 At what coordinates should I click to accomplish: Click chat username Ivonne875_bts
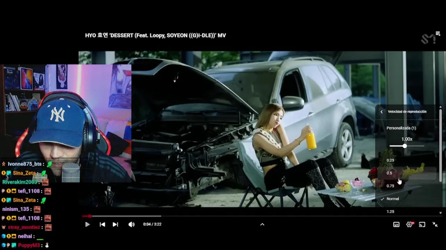click(x=24, y=164)
